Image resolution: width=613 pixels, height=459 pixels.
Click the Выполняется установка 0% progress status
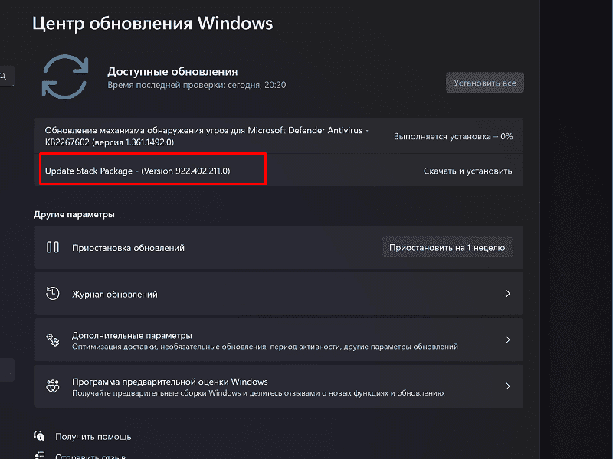click(452, 135)
